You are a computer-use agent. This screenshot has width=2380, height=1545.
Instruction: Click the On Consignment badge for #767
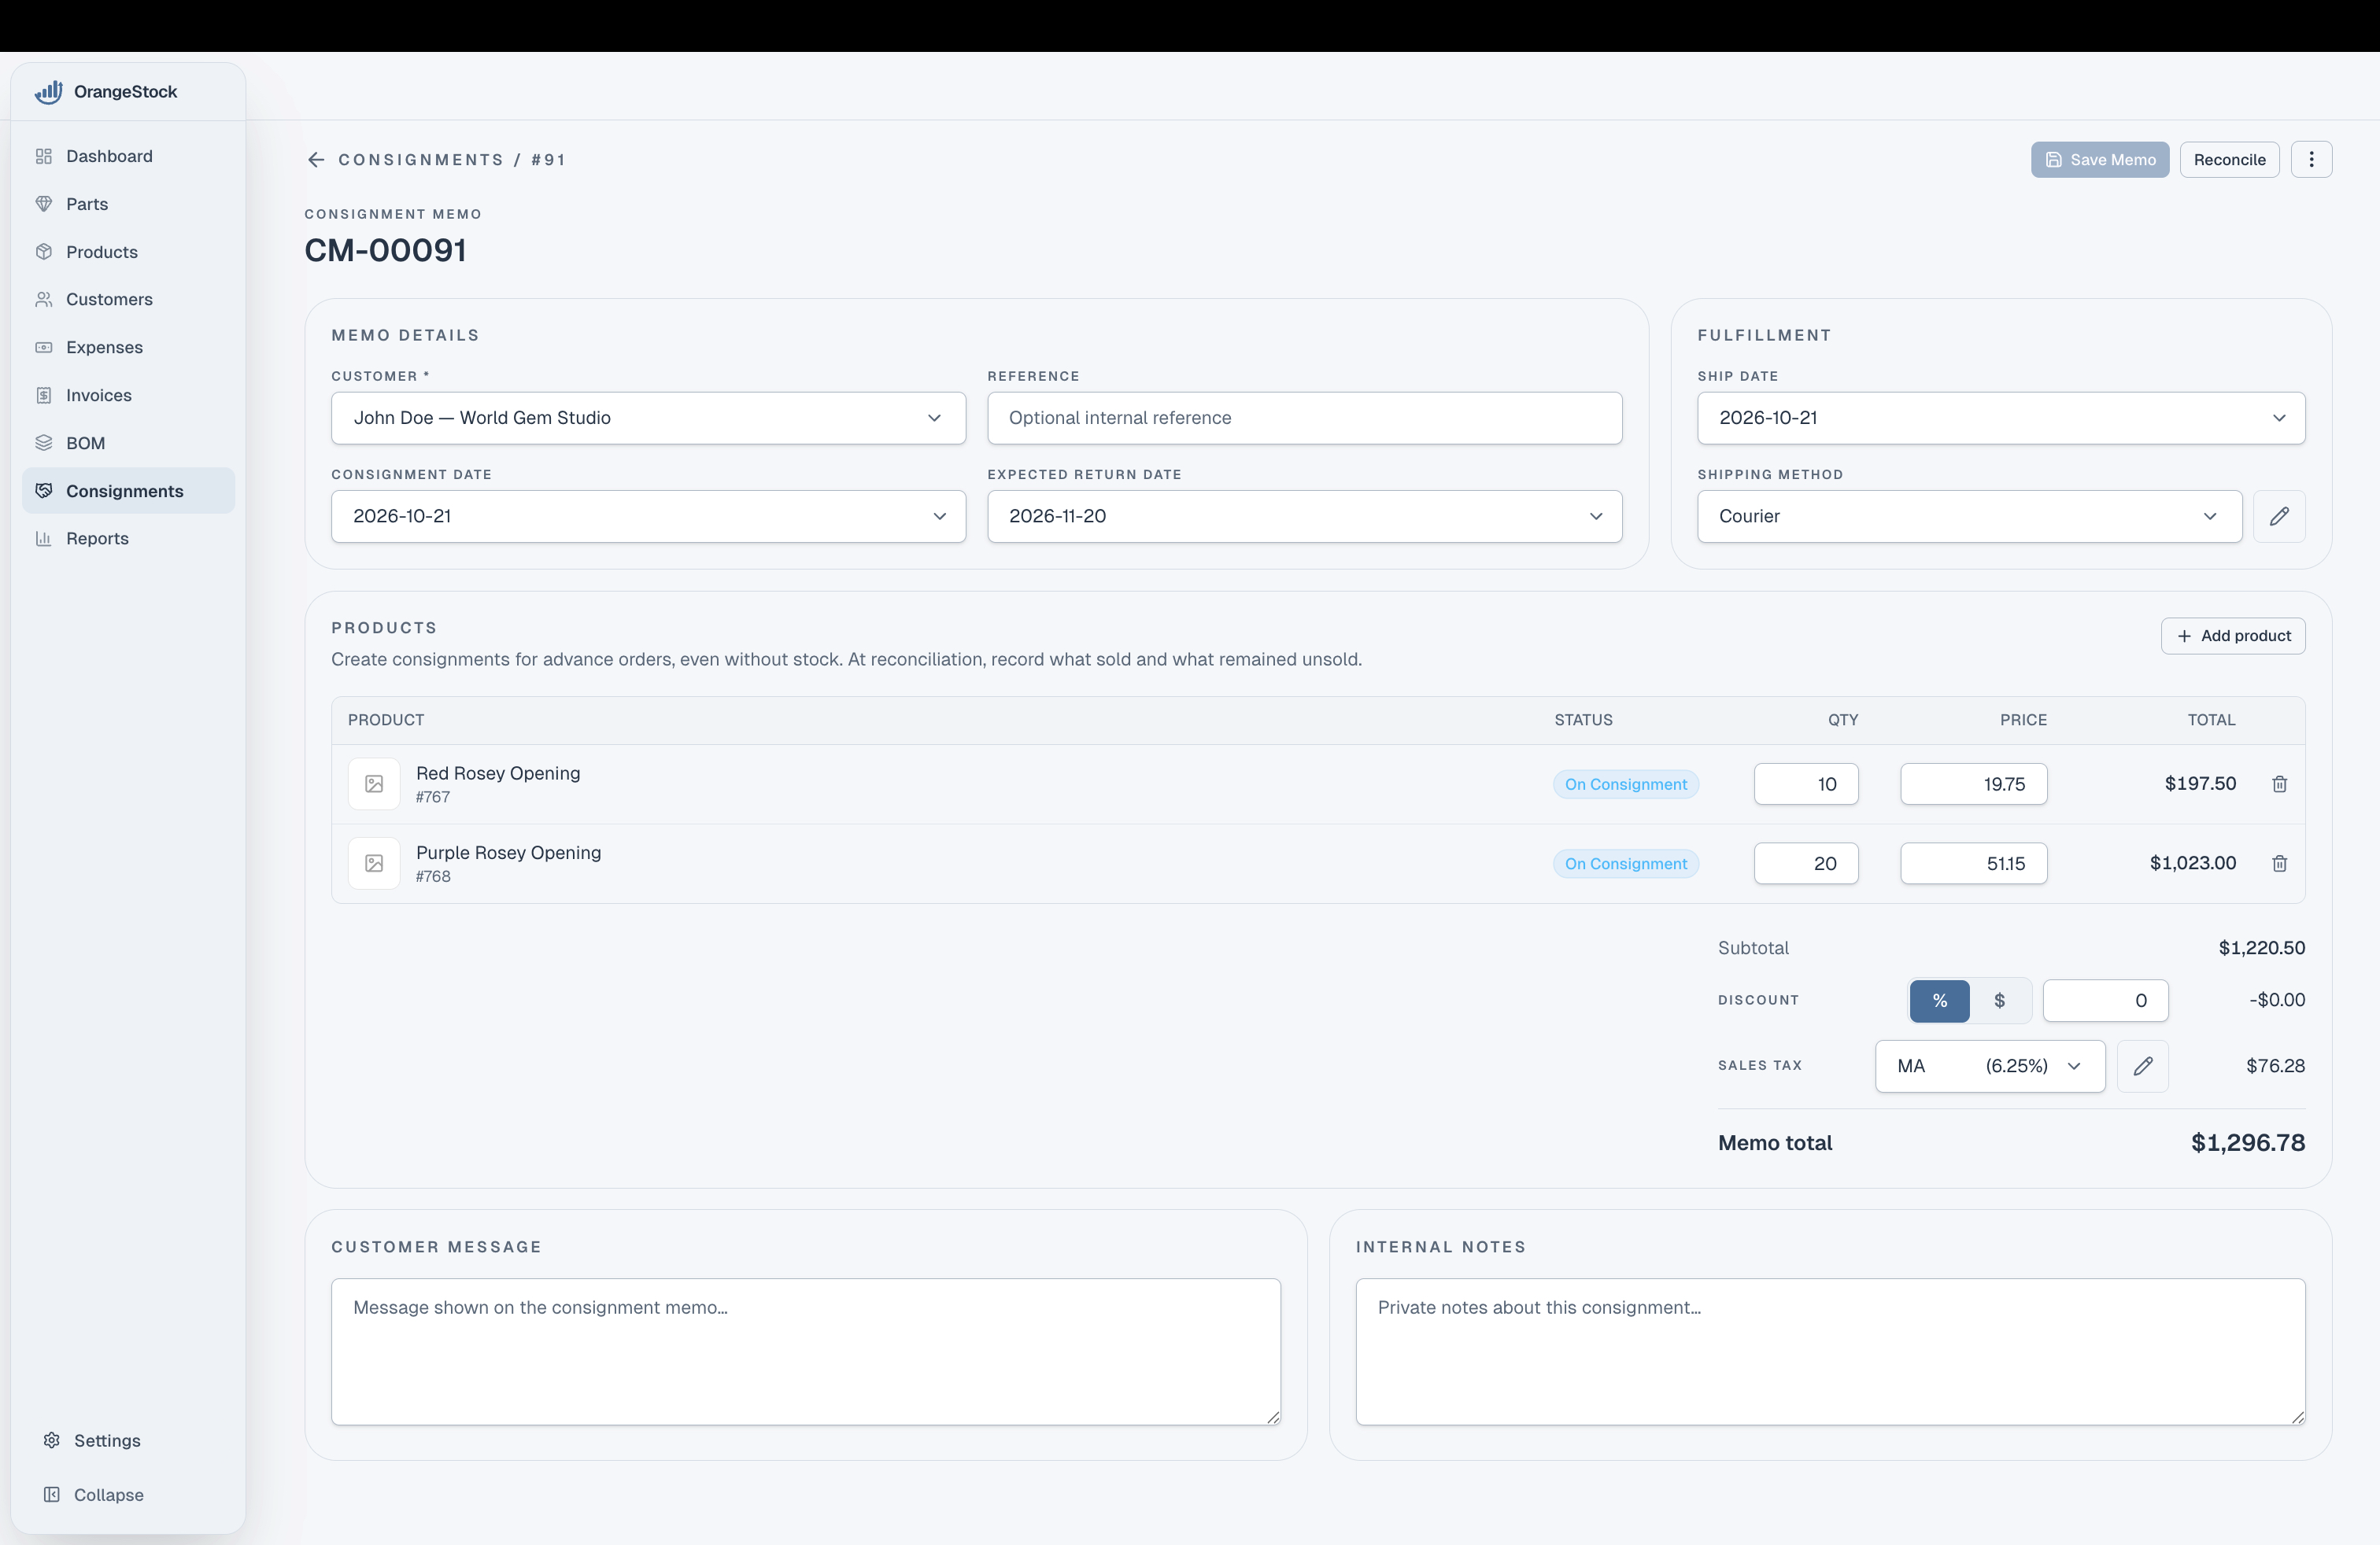[1625, 784]
